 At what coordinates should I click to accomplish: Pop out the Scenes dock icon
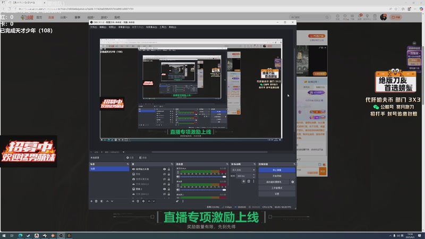[127, 164]
